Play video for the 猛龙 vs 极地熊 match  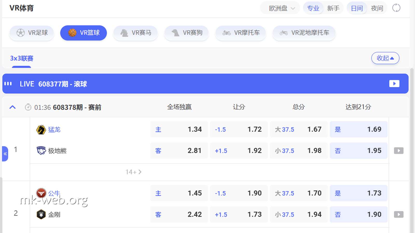(399, 151)
